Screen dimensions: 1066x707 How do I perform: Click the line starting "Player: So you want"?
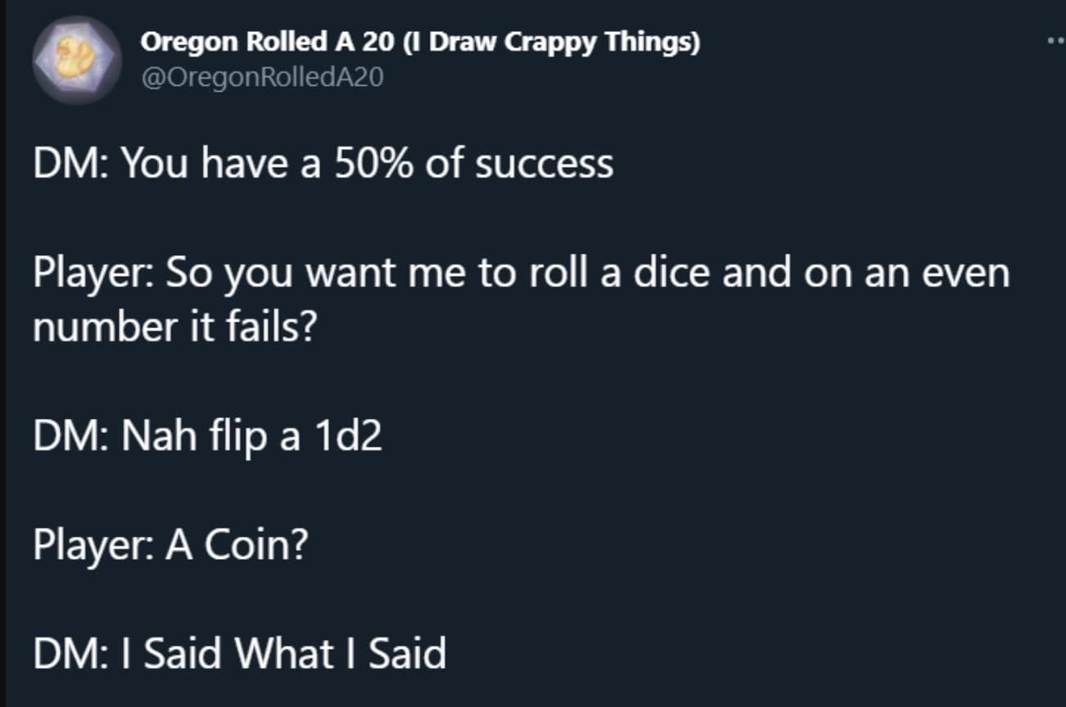521,272
